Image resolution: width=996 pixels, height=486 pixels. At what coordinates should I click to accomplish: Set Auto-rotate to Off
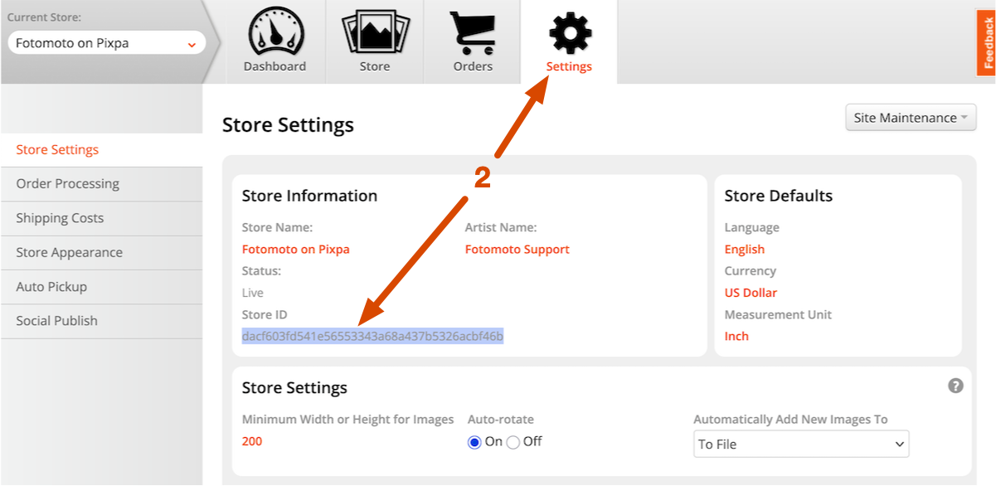coord(513,442)
